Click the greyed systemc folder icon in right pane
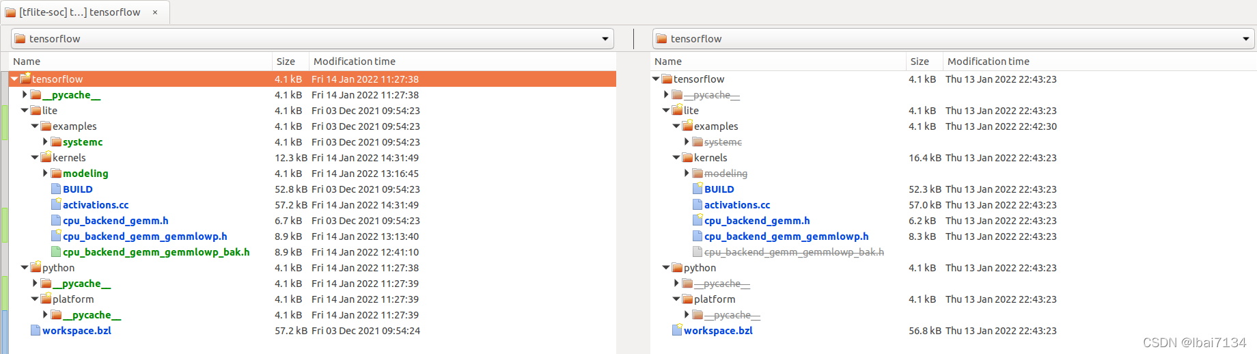 tap(697, 141)
